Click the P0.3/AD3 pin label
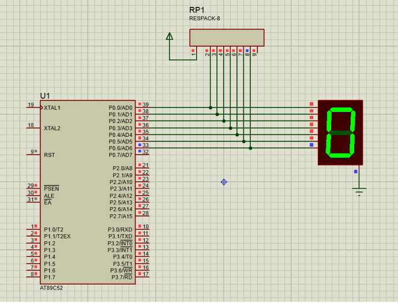The height and width of the screenshot is (303, 398). coord(121,128)
